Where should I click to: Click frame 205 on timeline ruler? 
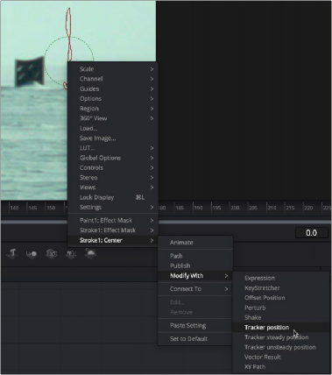(253, 208)
